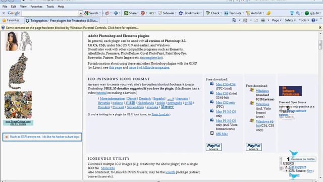323x182 pixels.
Task: Open the Favorites menu in menu bar
Action: pyautogui.click(x=36, y=7)
